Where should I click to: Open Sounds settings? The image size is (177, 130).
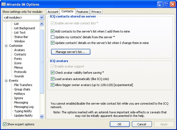tap(19, 76)
